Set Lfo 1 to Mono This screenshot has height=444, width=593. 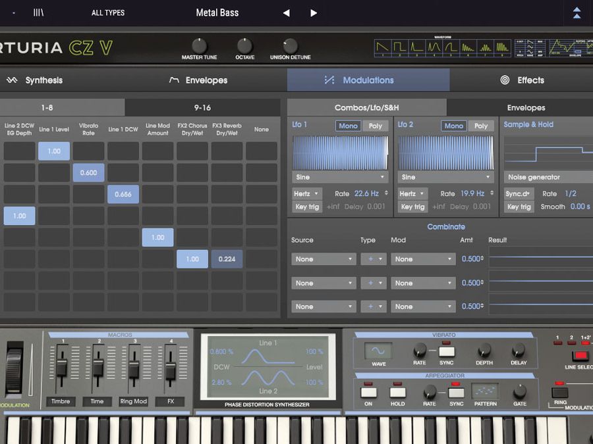(348, 126)
